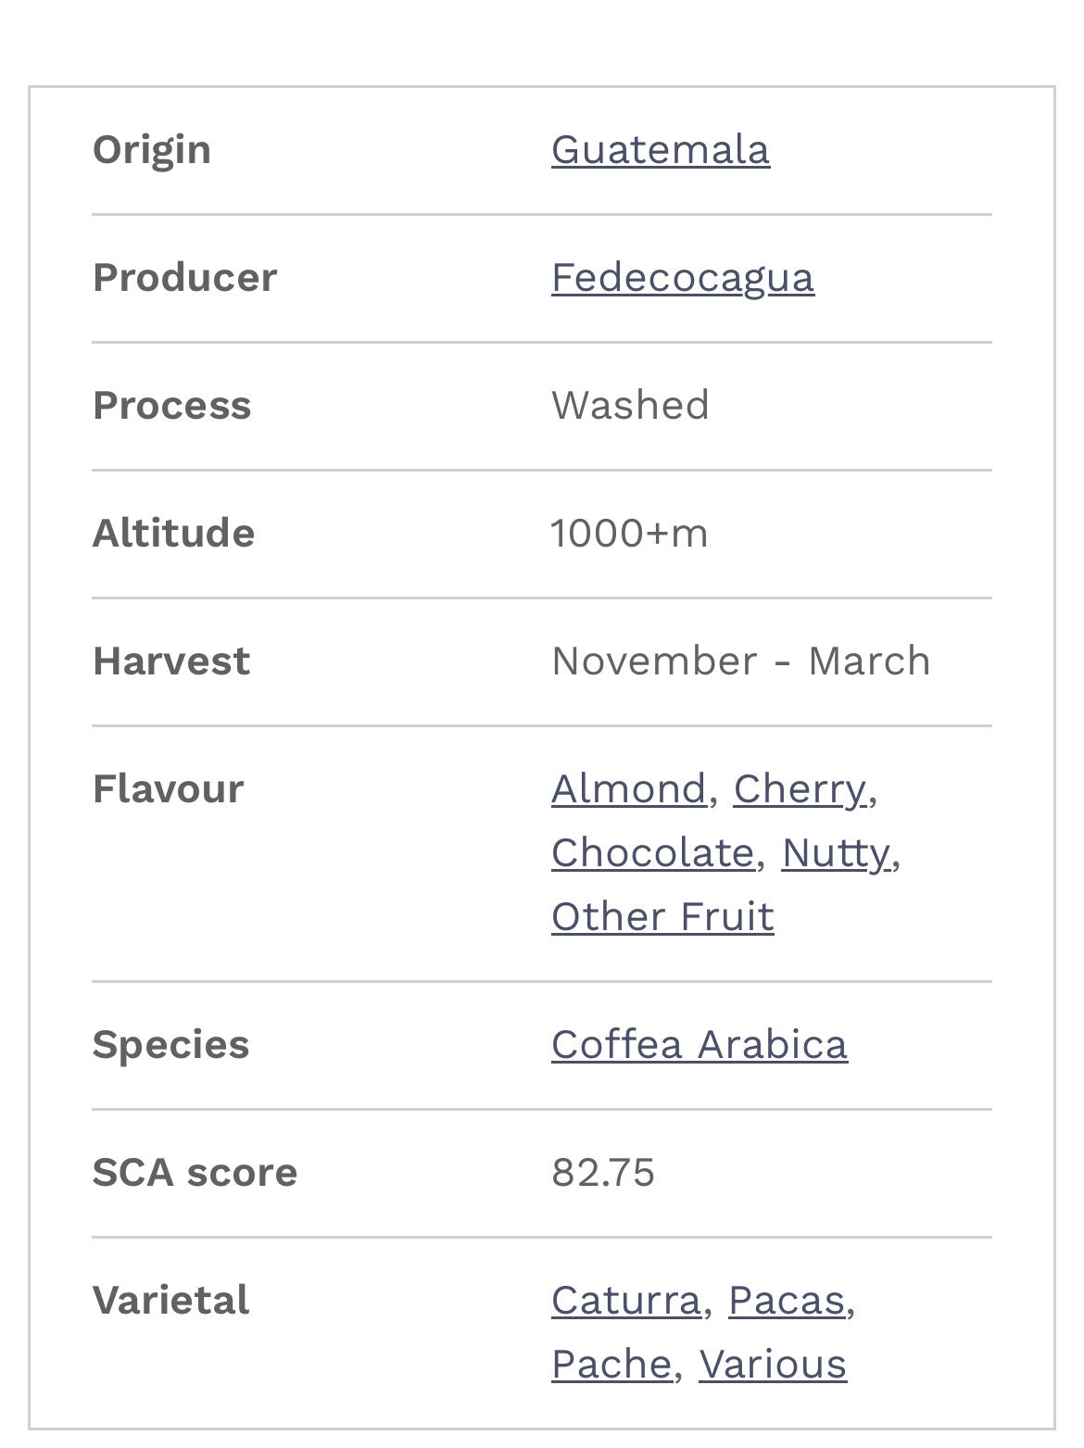Screen dimensions: 1084x1448
Task: Open the Other Fruit flavour link
Action: 662,915
